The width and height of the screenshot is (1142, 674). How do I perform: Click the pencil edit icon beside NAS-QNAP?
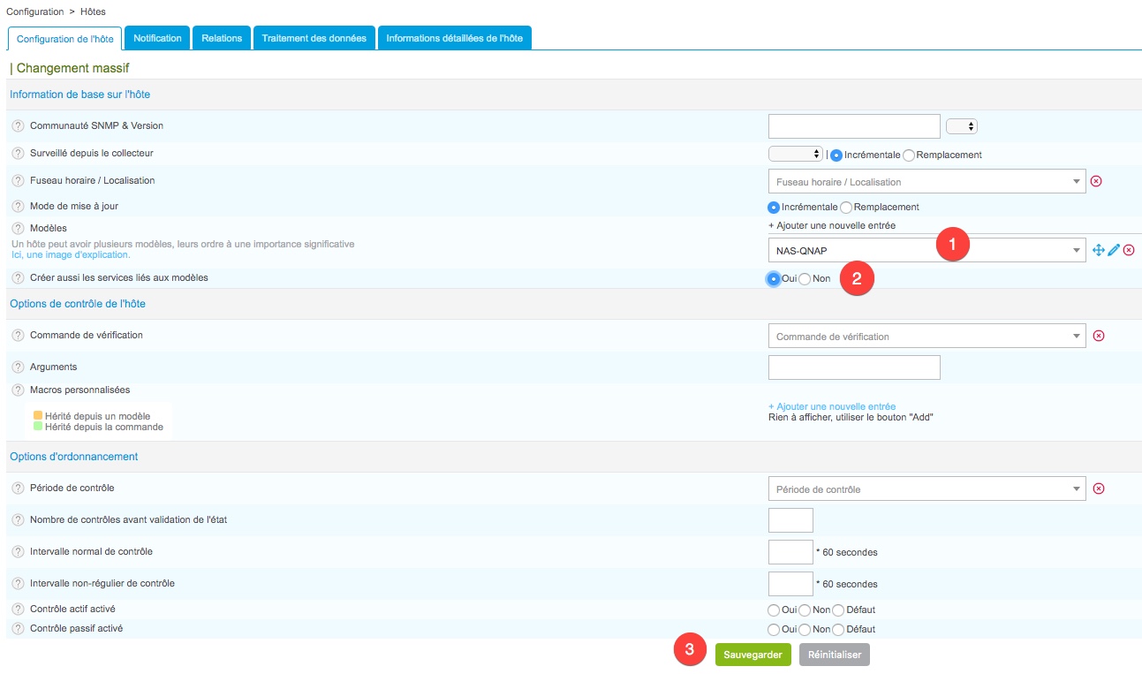[1114, 250]
